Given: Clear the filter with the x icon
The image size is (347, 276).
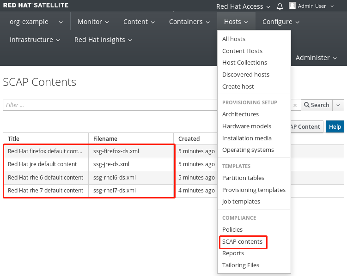Looking at the screenshot, I should (295, 105).
